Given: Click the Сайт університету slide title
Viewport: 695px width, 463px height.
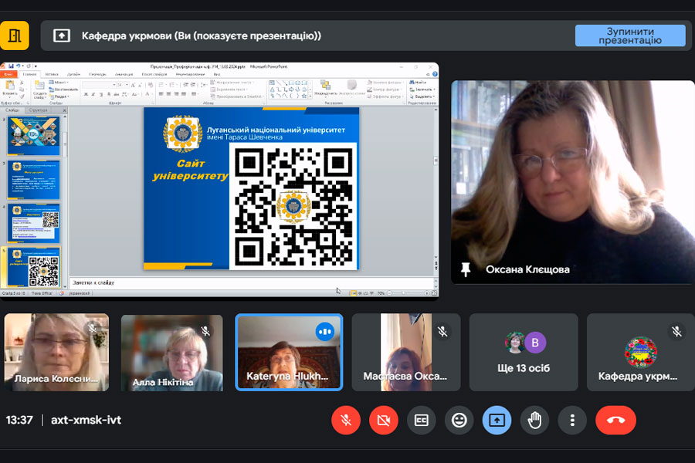Looking at the screenshot, I should click(x=190, y=170).
